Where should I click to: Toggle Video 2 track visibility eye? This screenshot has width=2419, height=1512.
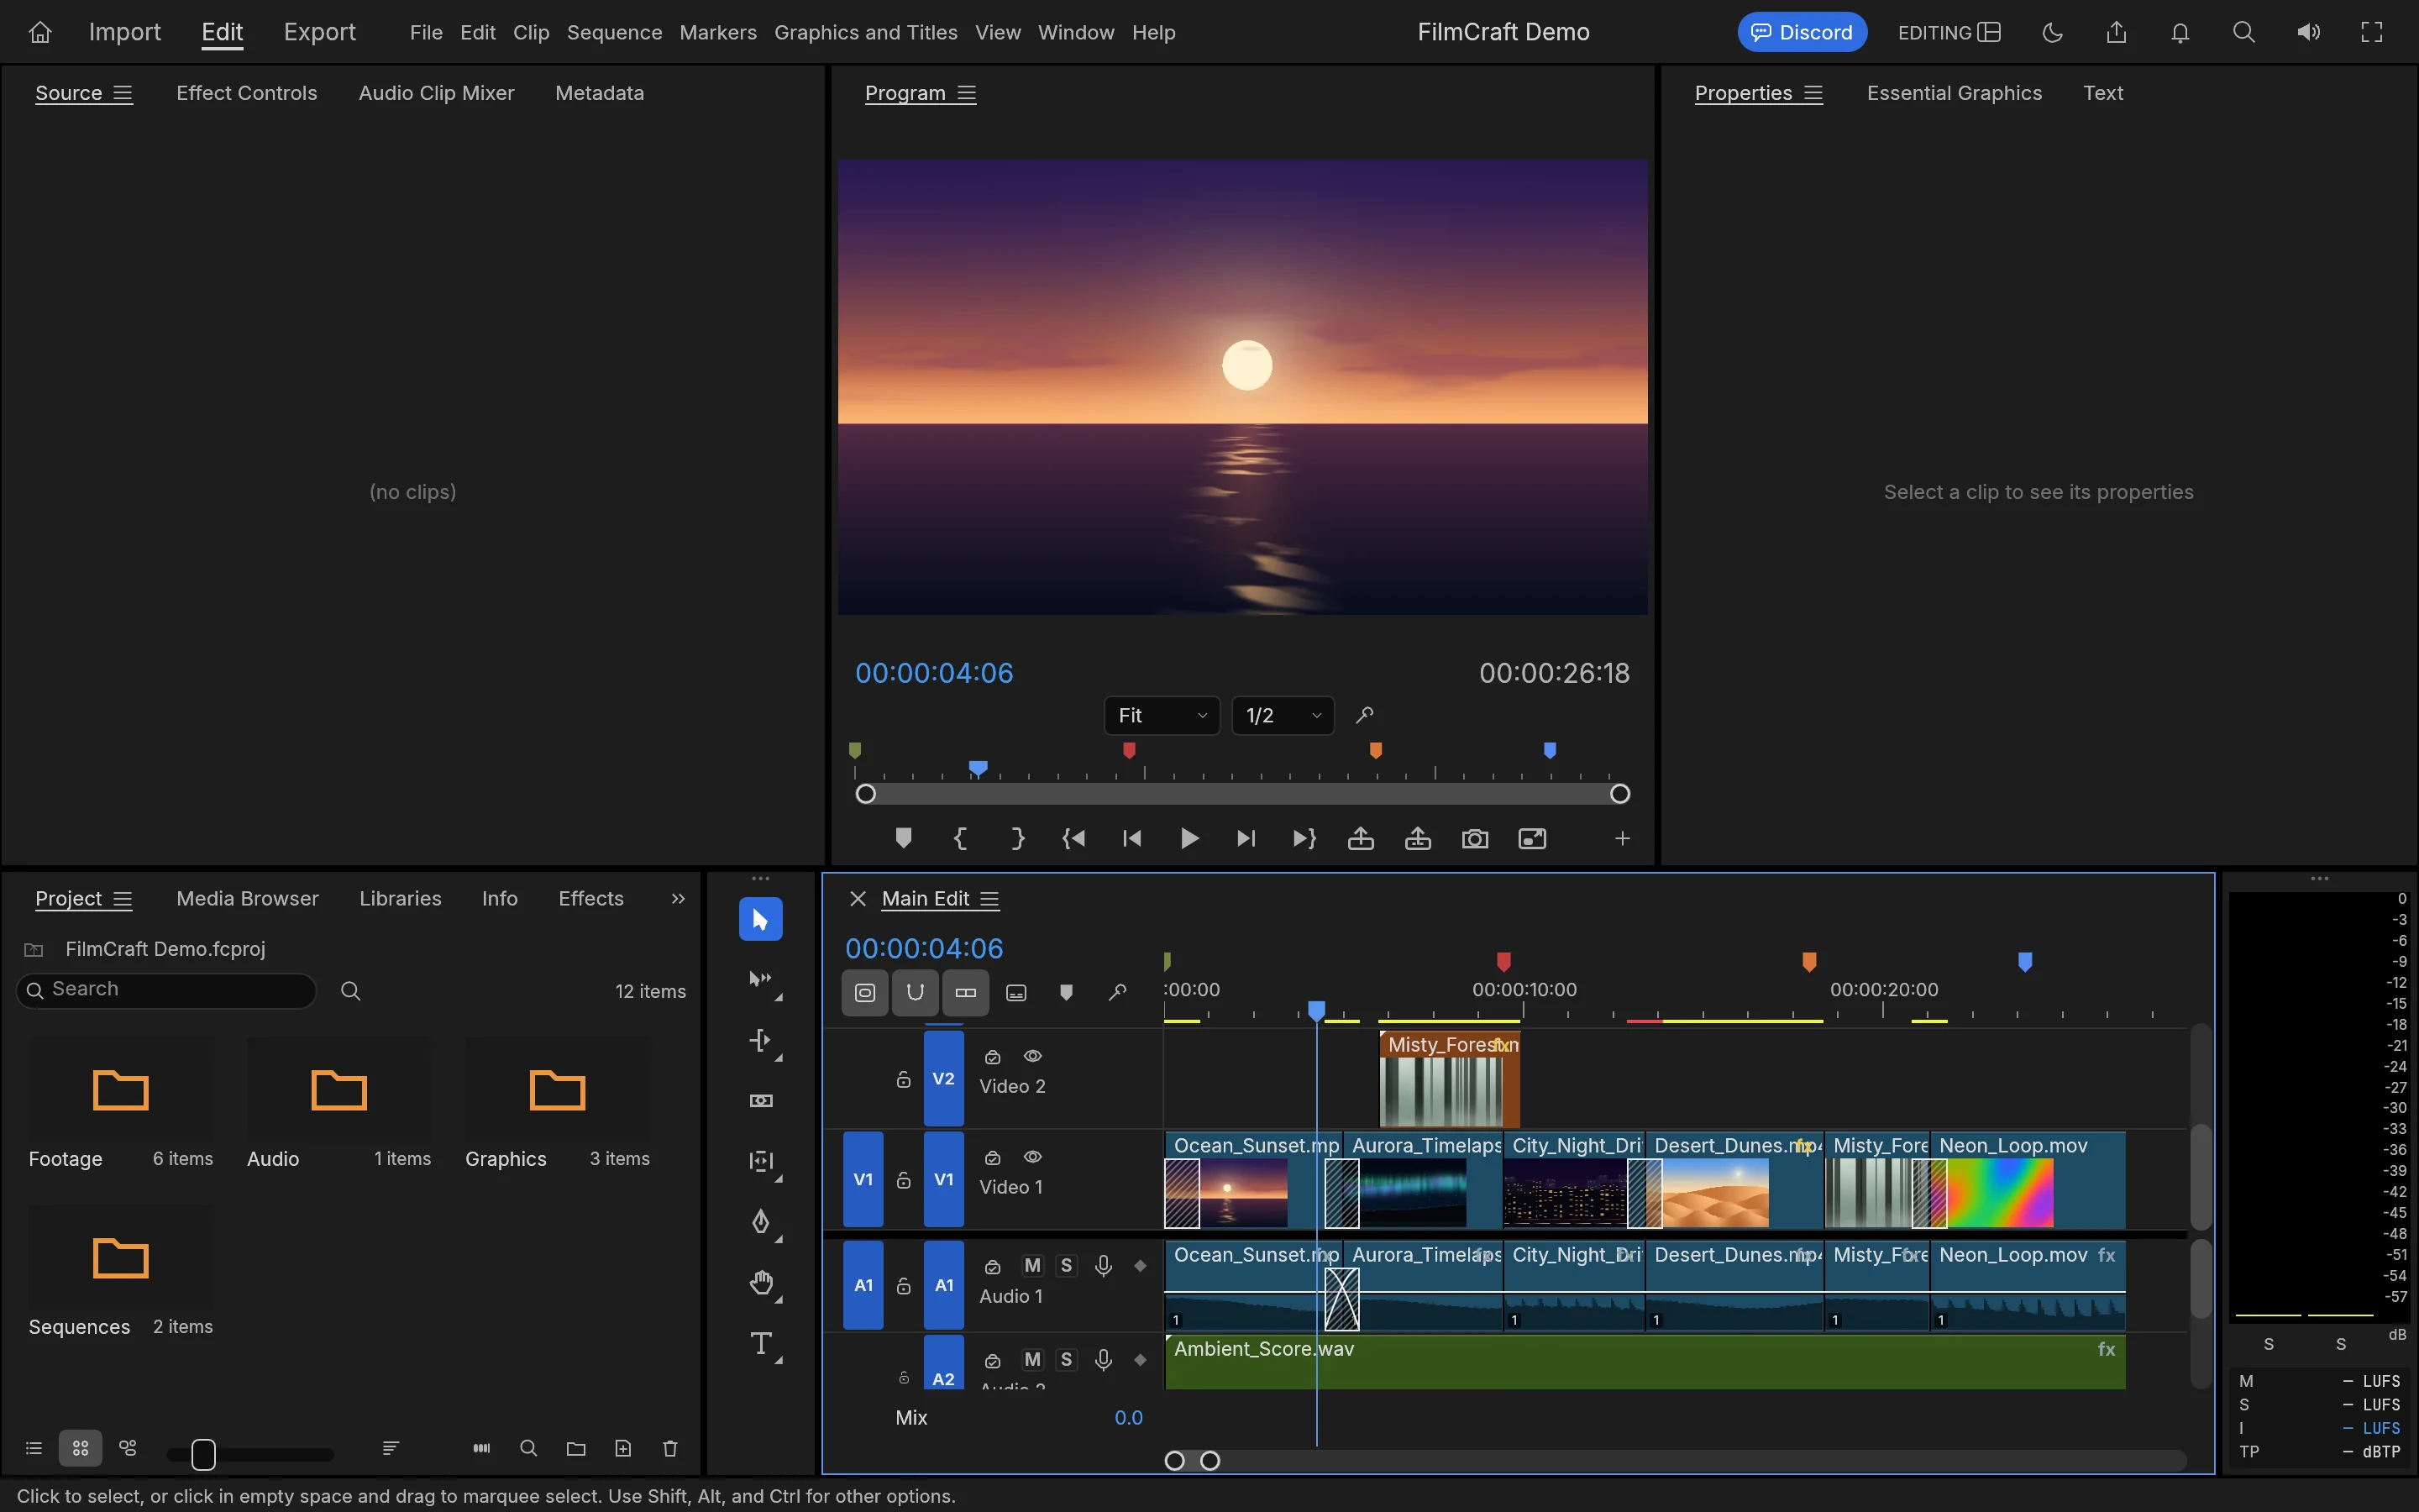[1032, 1056]
